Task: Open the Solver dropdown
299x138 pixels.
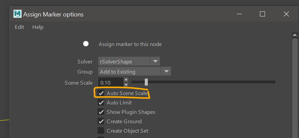Action: point(155,61)
